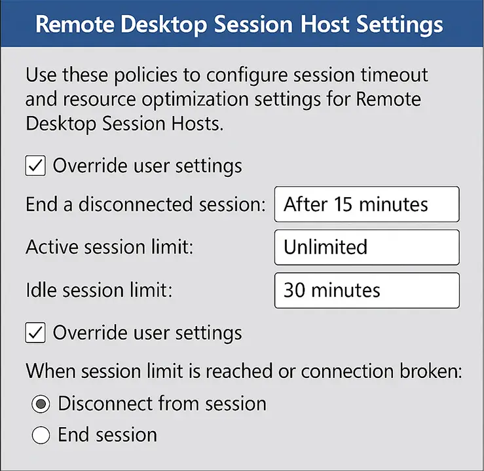Click the 'After 15 minutes' value text
Screen dimensions: 484x471
click(x=355, y=204)
